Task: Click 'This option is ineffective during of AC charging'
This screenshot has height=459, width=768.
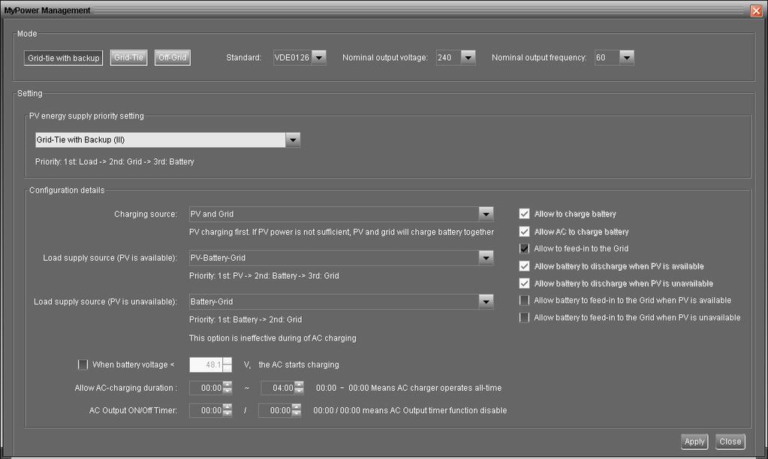Action: pos(273,338)
